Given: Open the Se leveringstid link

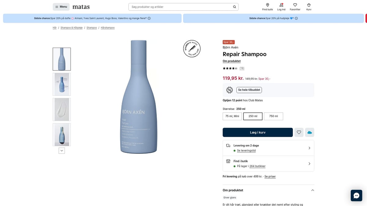Looking at the screenshot, I should pyautogui.click(x=246, y=150).
